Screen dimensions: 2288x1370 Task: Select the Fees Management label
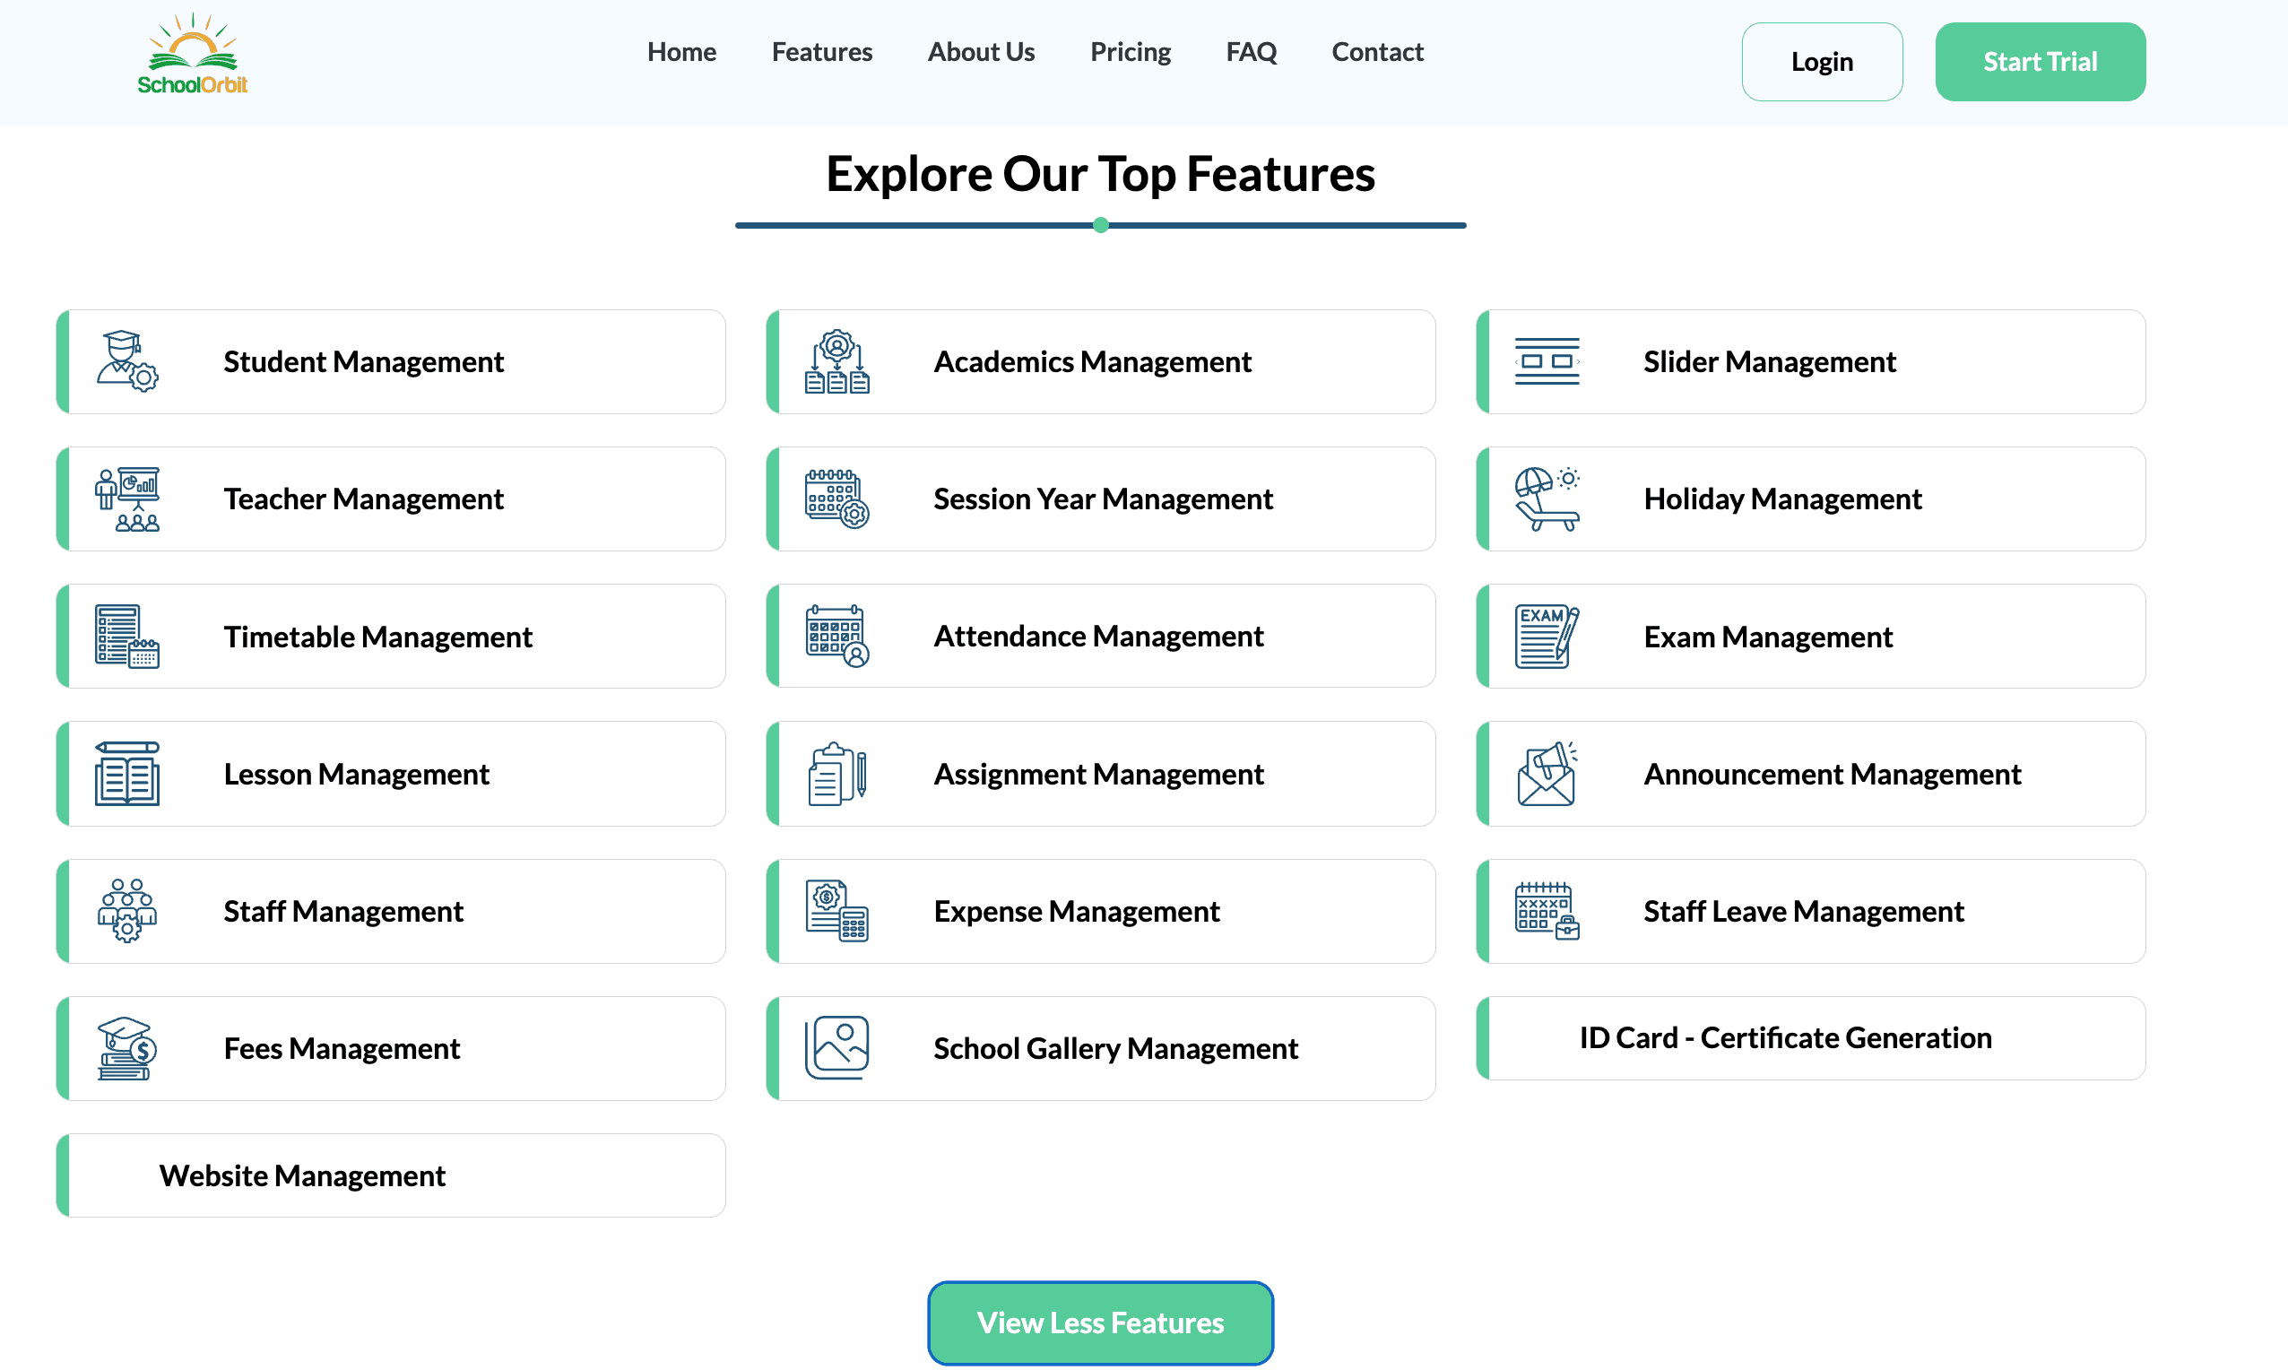click(342, 1049)
